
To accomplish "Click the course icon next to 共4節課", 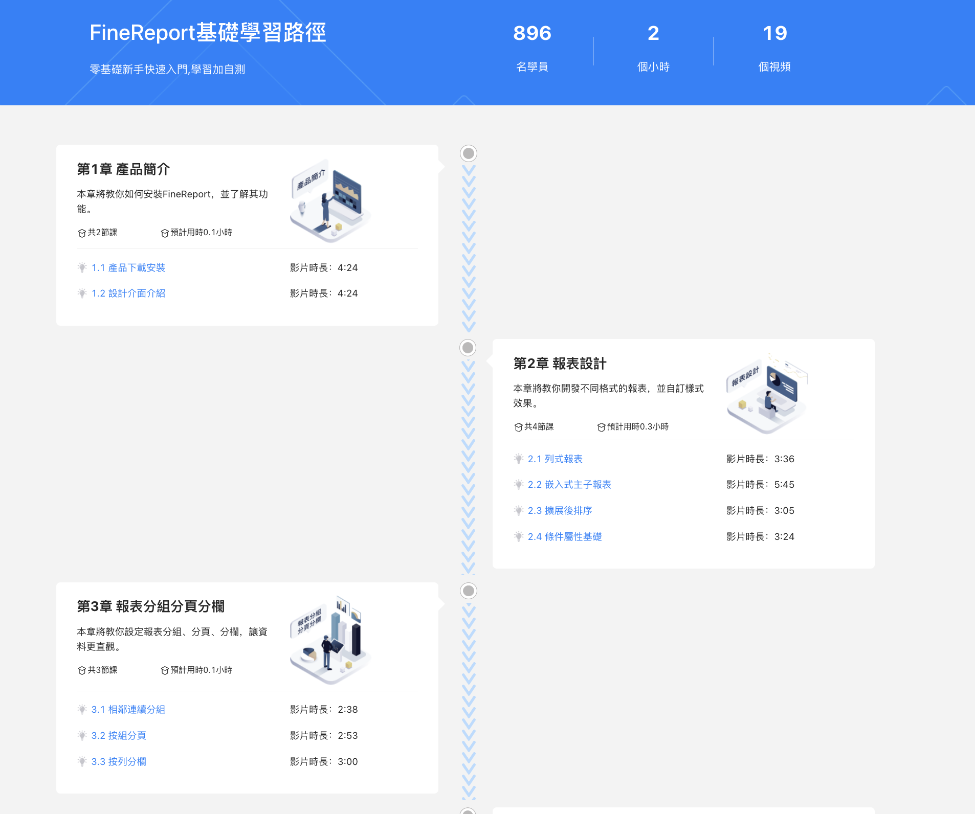I will click(518, 427).
